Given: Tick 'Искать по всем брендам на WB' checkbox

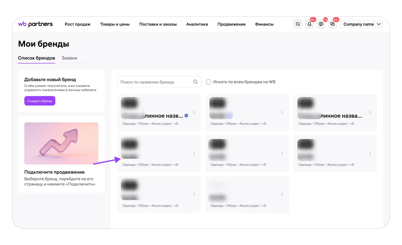Looking at the screenshot, I should tap(208, 82).
